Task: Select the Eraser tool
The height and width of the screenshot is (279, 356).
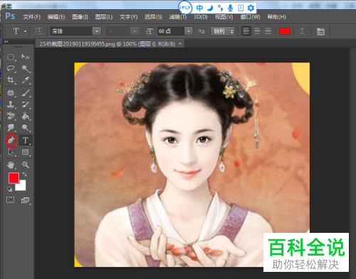Action: [x=11, y=116]
